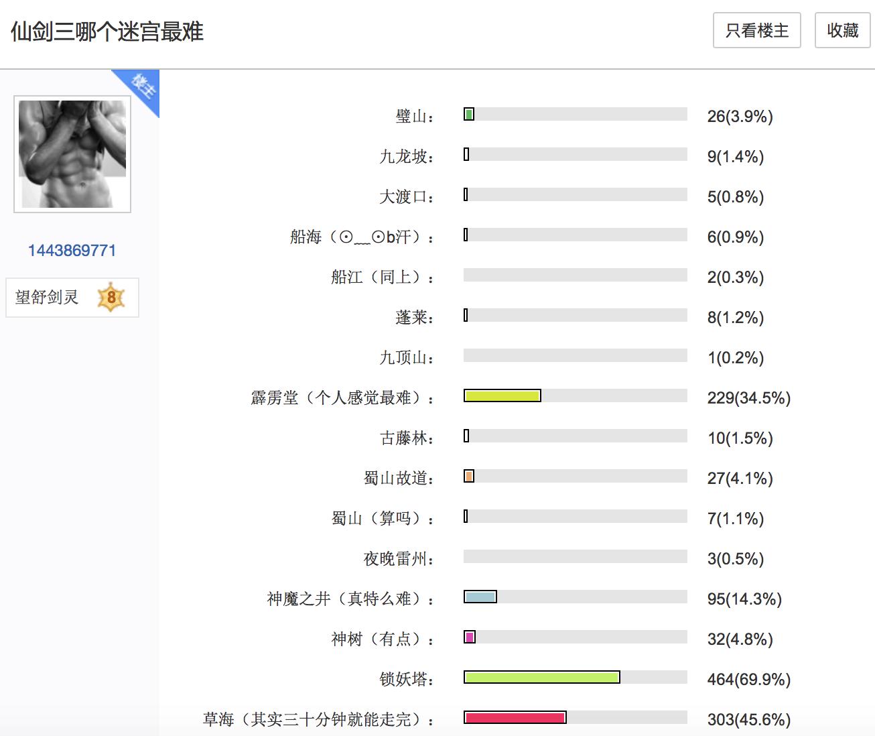Click the orange 蜀山故道 poll bar
875x736 pixels.
(x=469, y=476)
